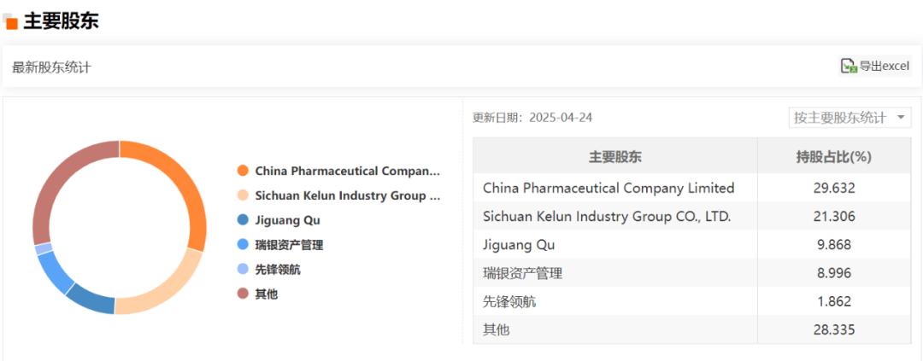Viewport: 923px width, 361px height.
Task: Click the orange square beside 主要股东 heading
Action: coord(11,23)
